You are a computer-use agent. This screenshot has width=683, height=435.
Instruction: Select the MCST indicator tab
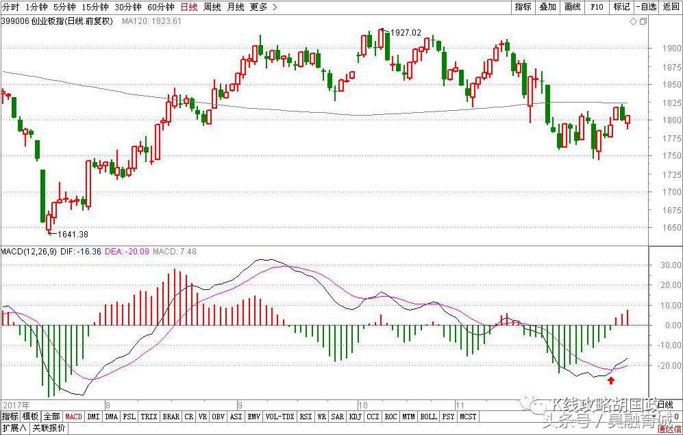(469, 417)
